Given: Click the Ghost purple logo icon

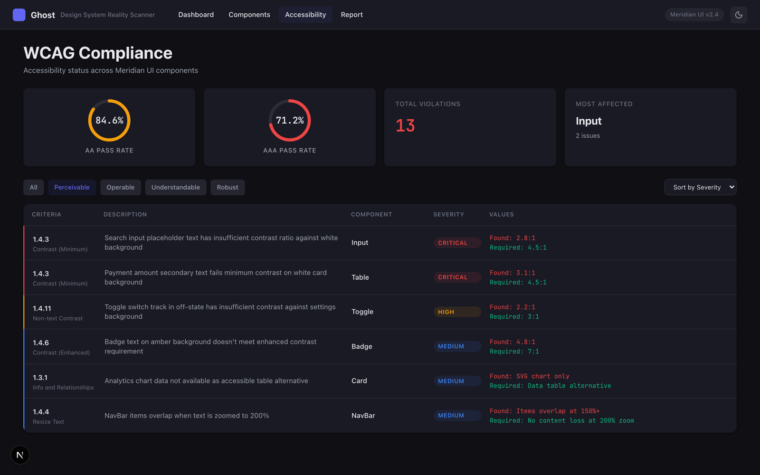Looking at the screenshot, I should (19, 15).
